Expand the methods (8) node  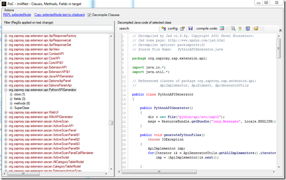click(x=11, y=104)
